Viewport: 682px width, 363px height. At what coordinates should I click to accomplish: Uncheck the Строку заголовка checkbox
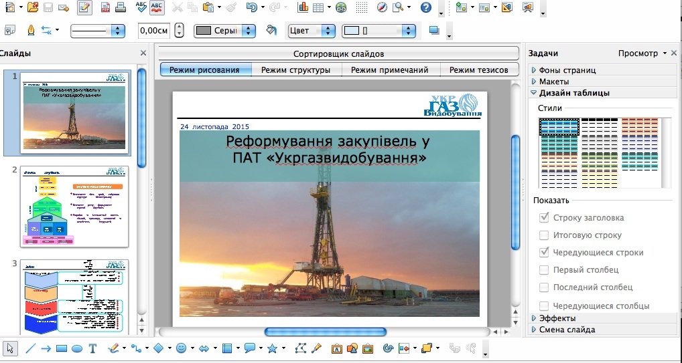544,218
